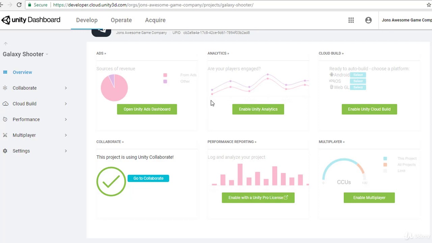The image size is (432, 243).
Task: Switch to the Acquire tab
Action: coord(155,20)
